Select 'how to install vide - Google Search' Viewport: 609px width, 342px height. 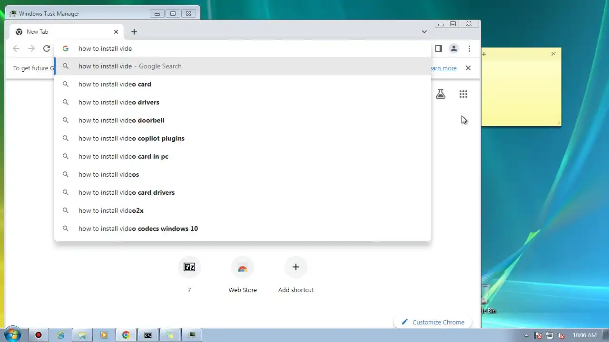click(243, 66)
